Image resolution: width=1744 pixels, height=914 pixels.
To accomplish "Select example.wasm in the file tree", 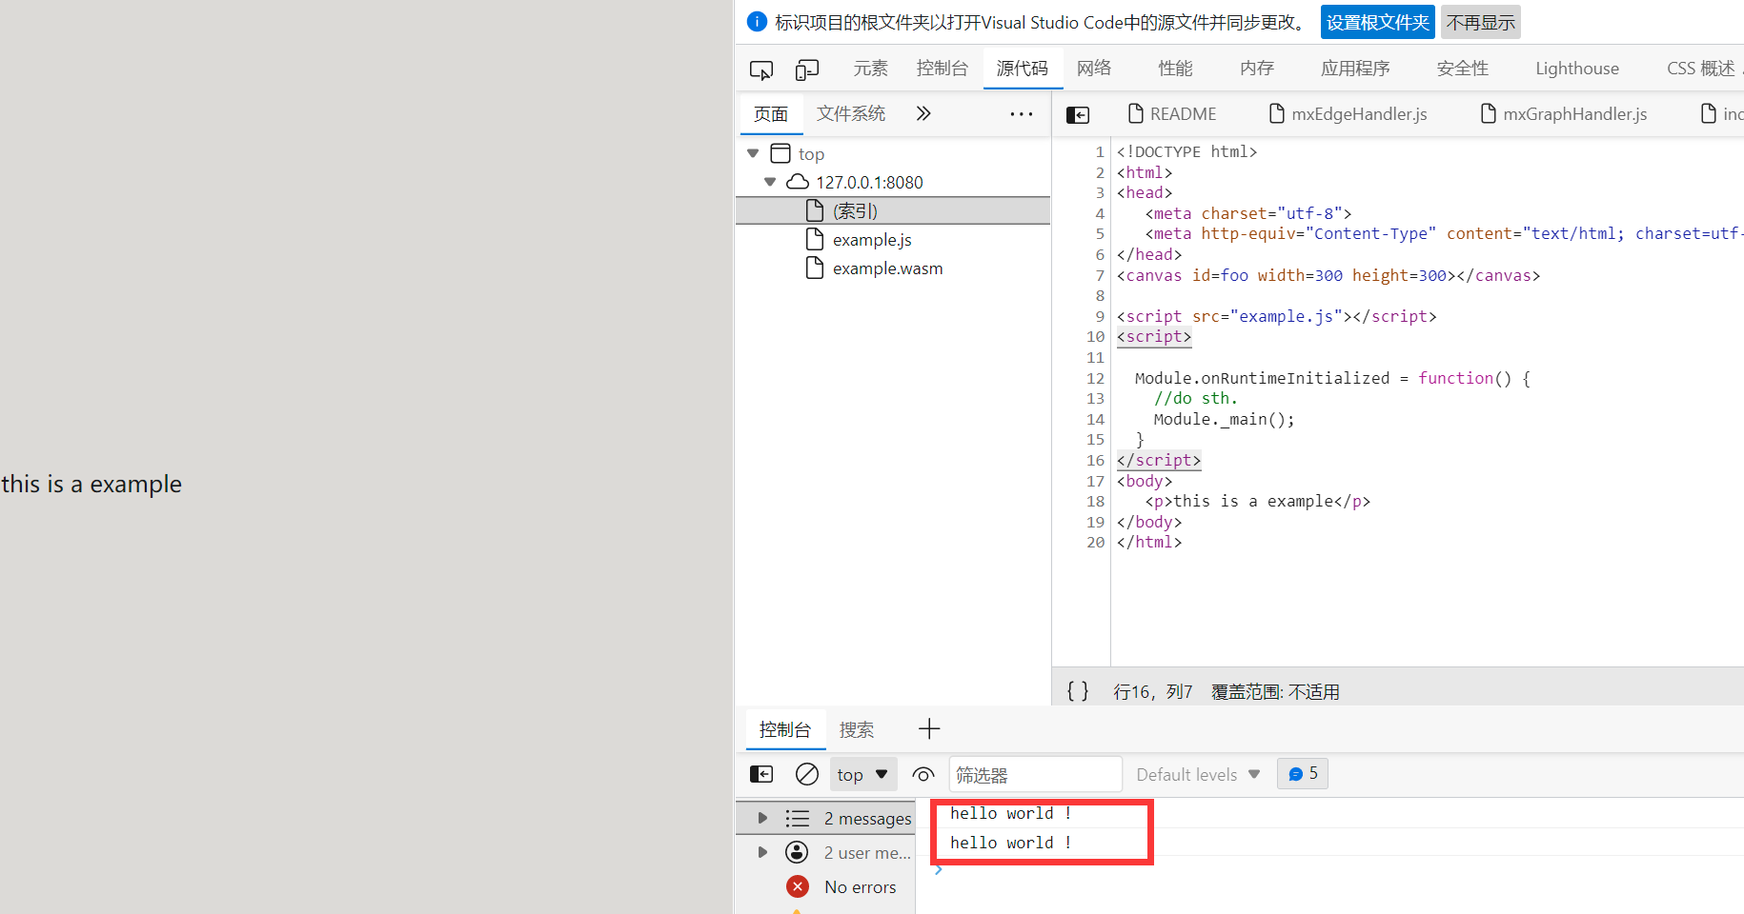I will pos(888,268).
